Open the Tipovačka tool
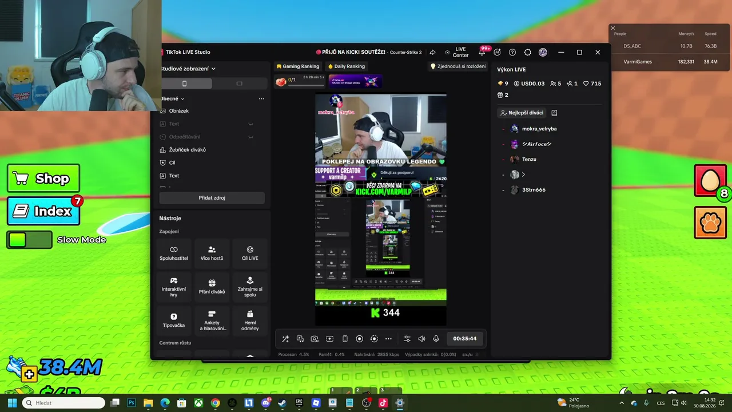The image size is (732, 412). (x=174, y=320)
